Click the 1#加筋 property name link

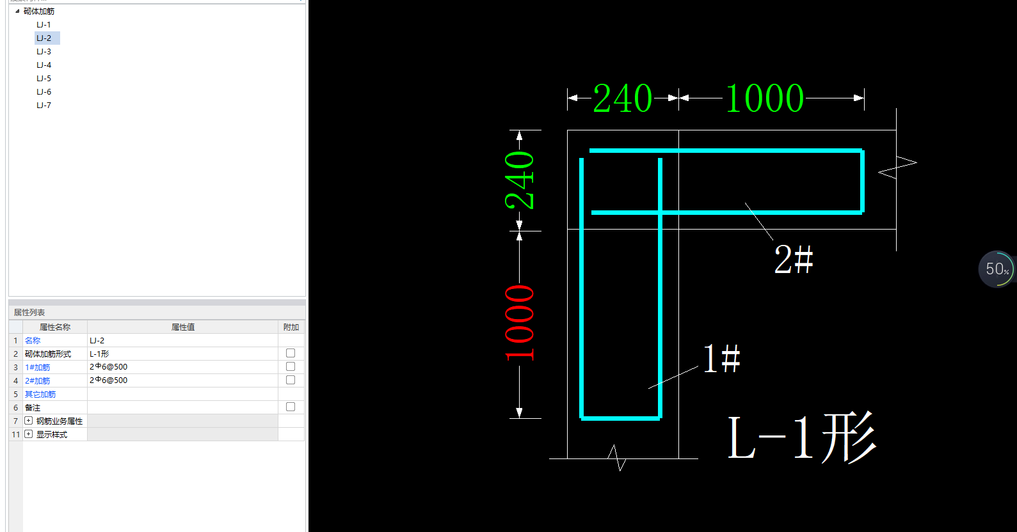[37, 368]
